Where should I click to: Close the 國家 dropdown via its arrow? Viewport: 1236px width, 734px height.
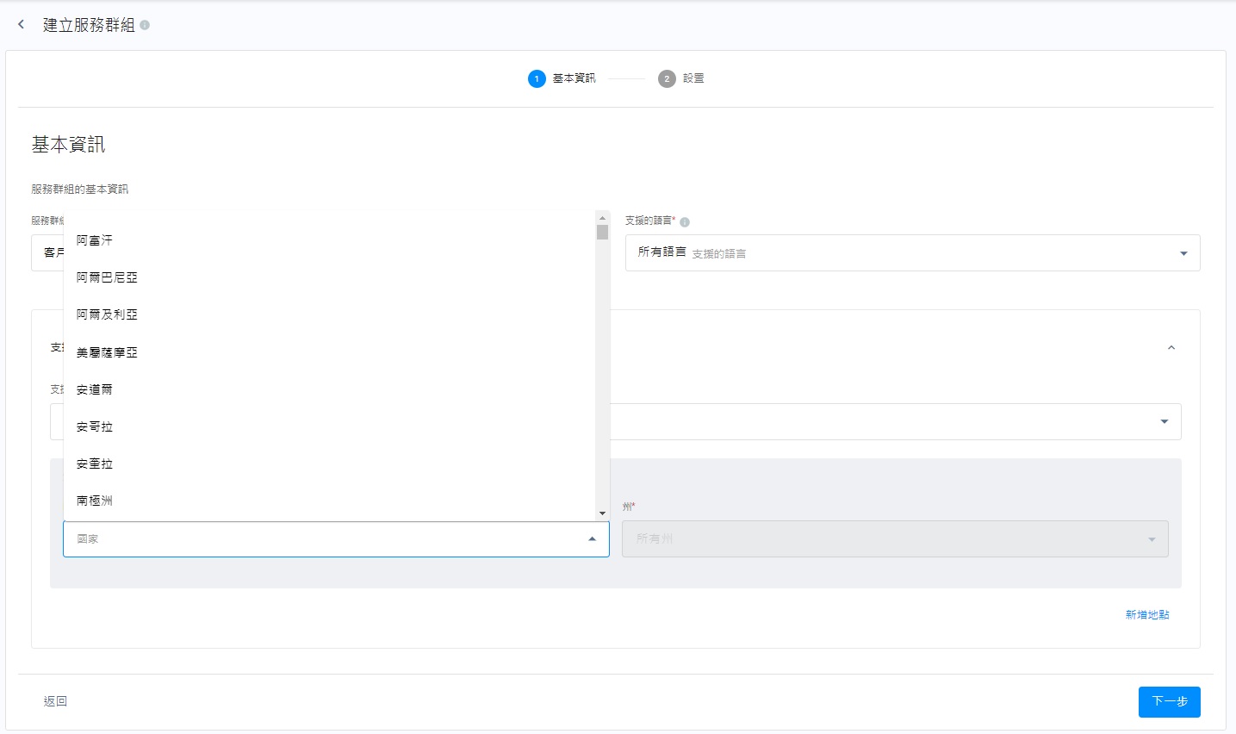[592, 539]
